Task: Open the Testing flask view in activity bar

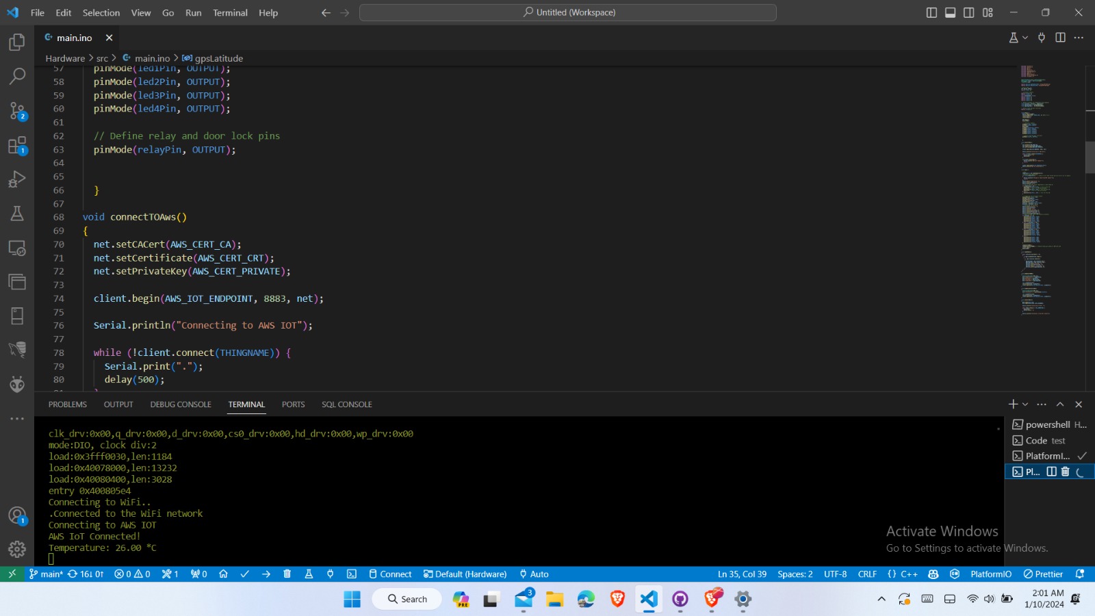Action: pyautogui.click(x=17, y=214)
